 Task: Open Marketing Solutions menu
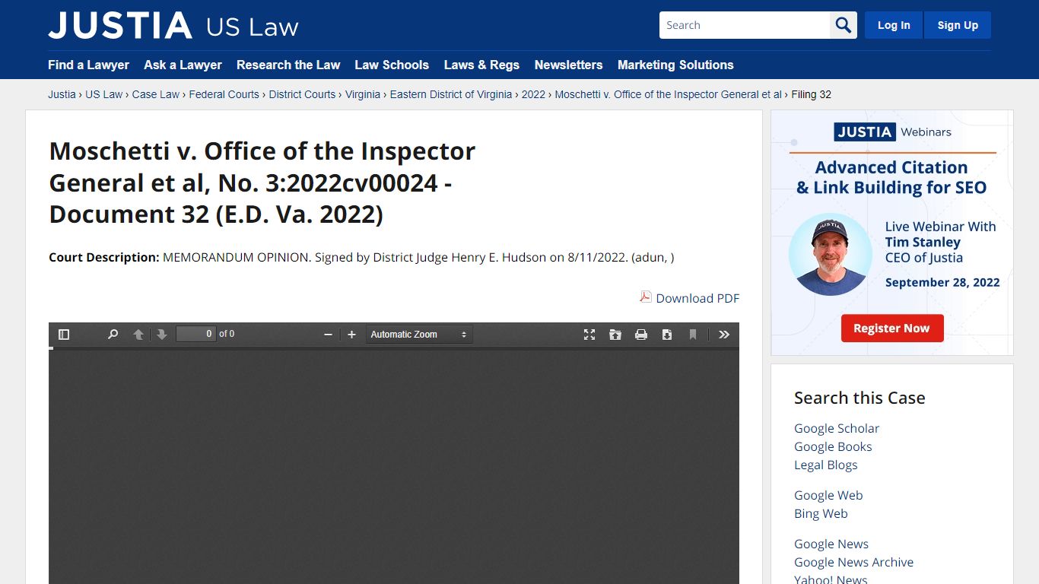675,65
